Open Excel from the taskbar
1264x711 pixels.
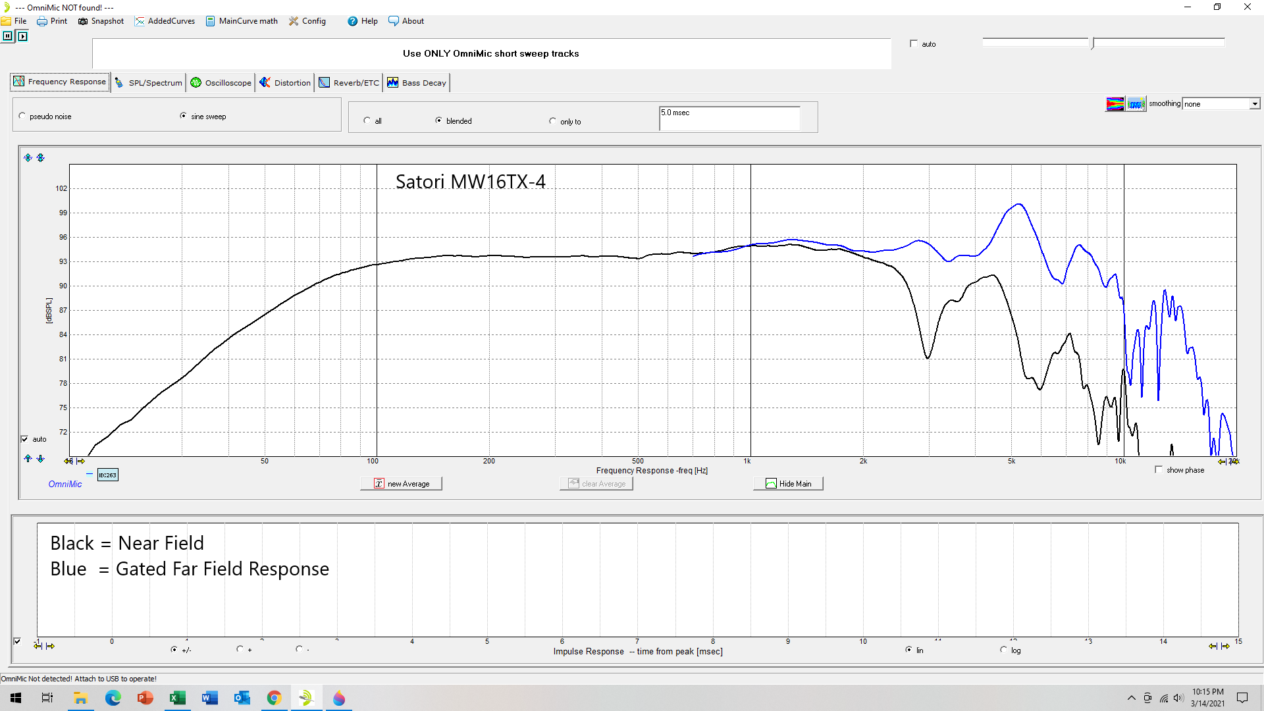177,698
